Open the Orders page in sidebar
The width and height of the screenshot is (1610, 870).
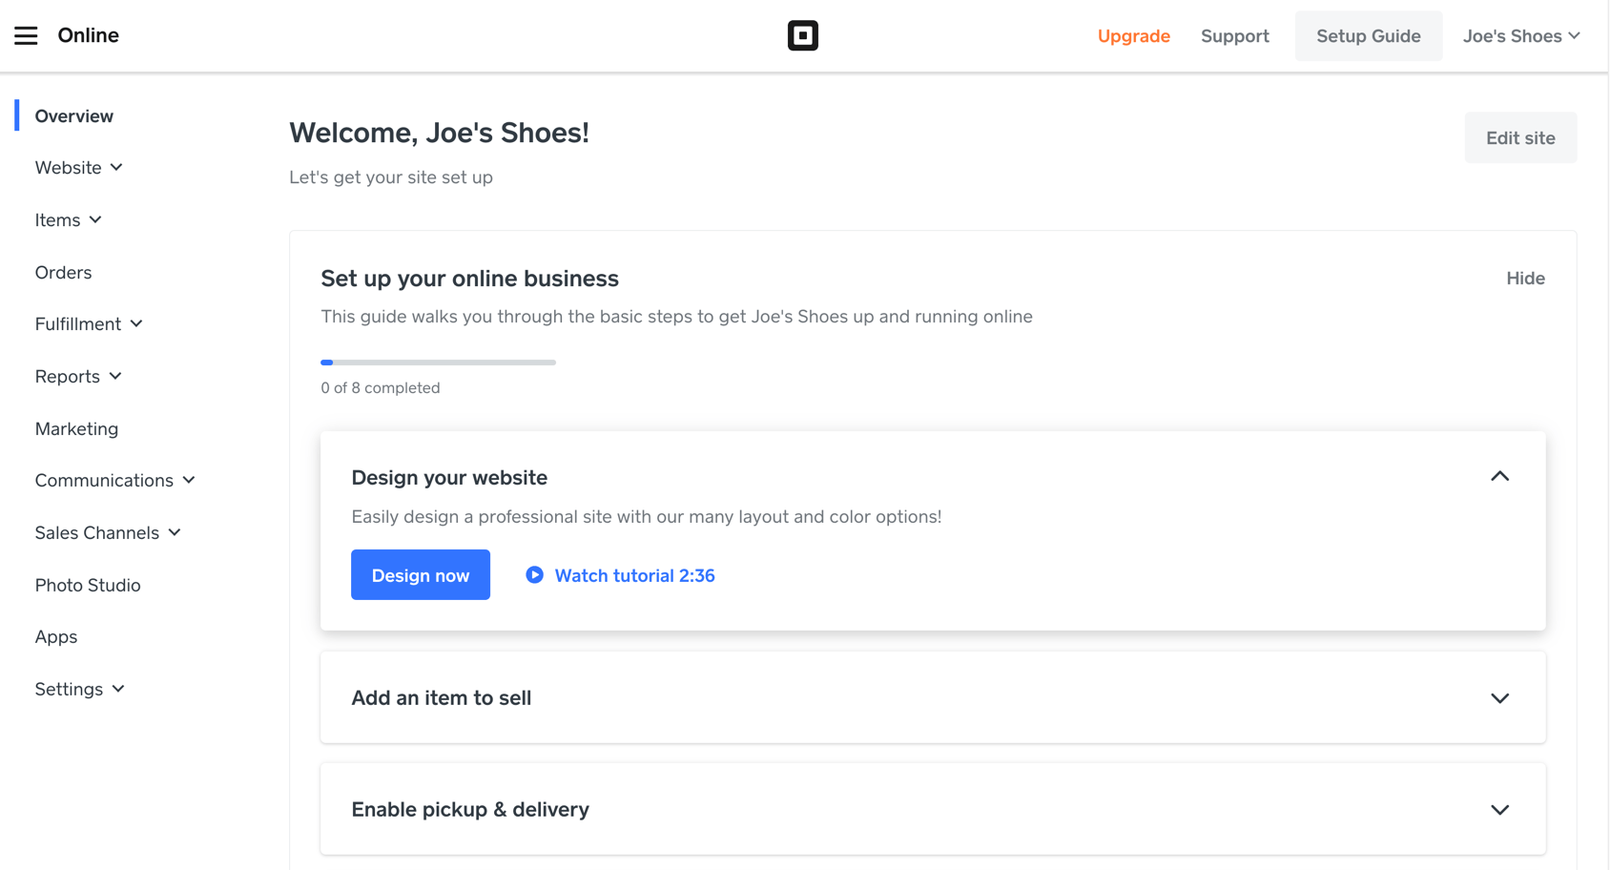[63, 273]
